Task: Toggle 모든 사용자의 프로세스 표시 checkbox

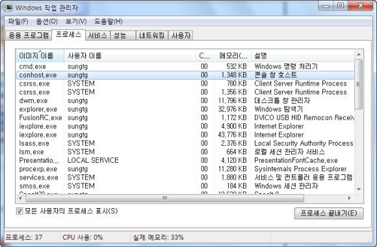Action: 19,211
